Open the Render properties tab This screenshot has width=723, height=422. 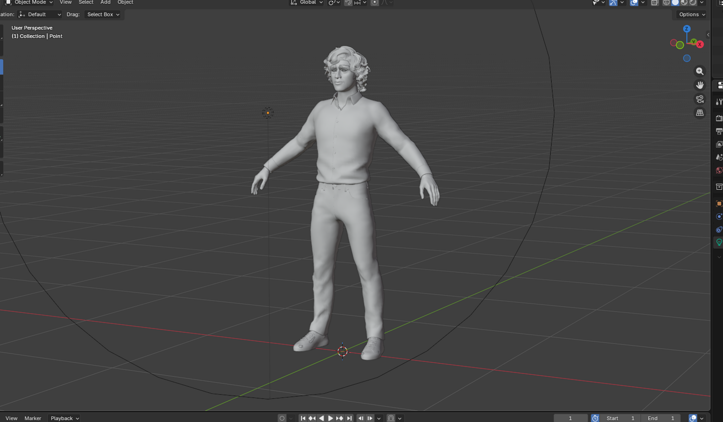pos(719,118)
